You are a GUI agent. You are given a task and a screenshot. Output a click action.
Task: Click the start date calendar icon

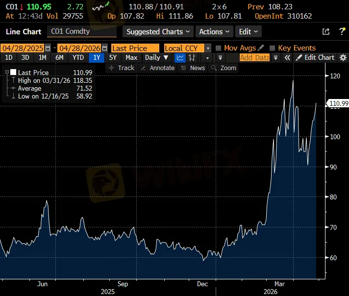tap(48, 48)
